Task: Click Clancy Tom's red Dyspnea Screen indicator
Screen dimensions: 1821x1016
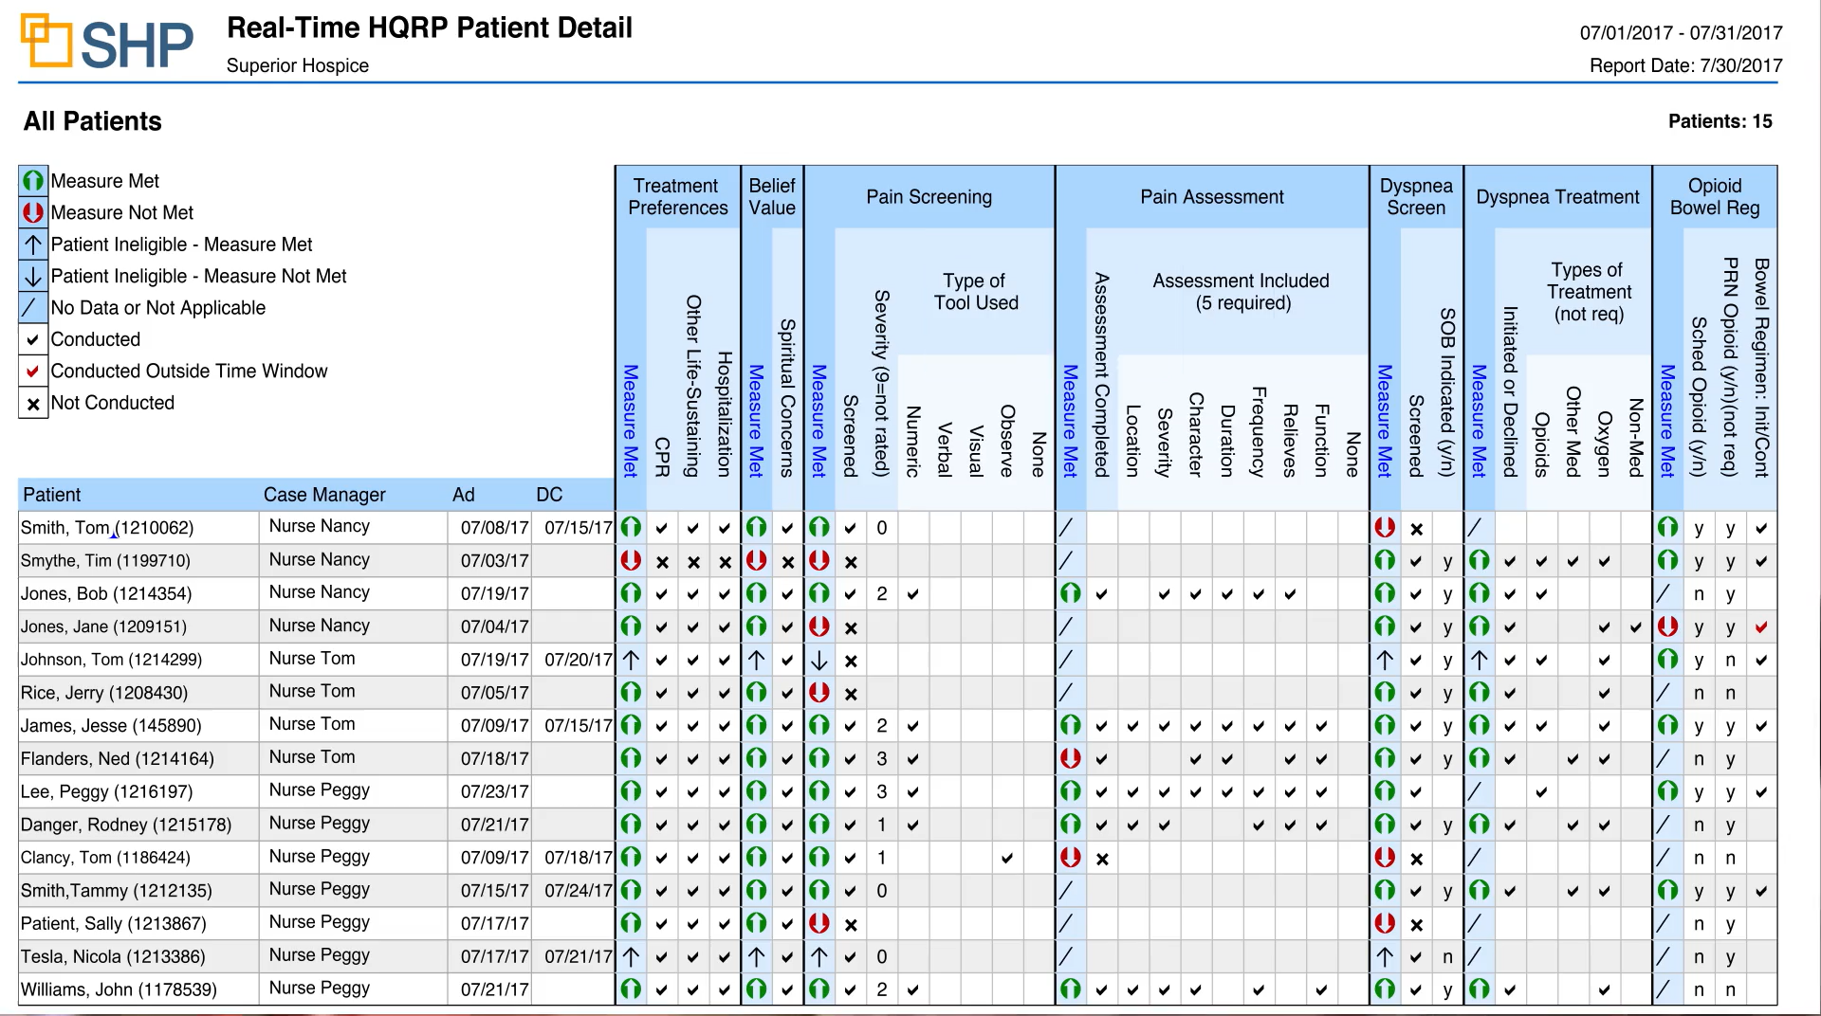Action: coord(1385,857)
